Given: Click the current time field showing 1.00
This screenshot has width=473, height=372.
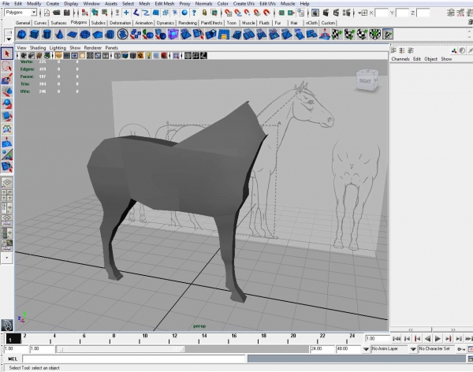Looking at the screenshot, I should 377,339.
